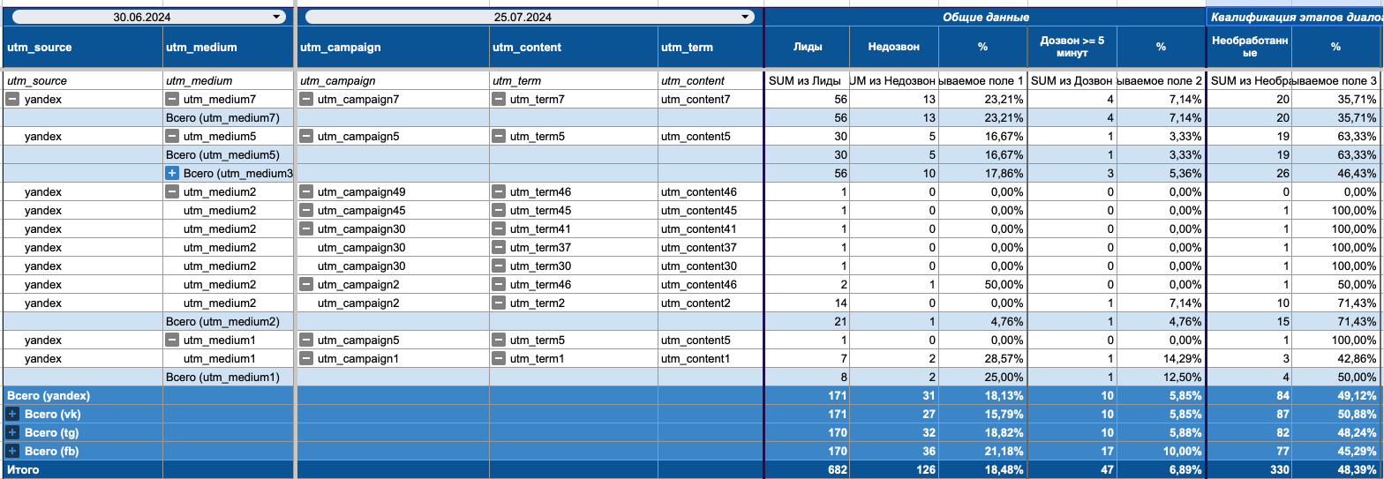
Task: Expand the Всего (tg) total row
Action: click(12, 433)
